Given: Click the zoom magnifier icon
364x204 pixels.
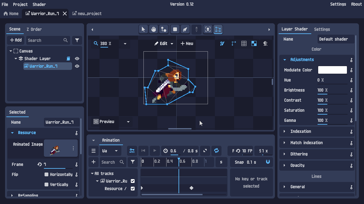Looking at the screenshot, I should click(96, 43).
